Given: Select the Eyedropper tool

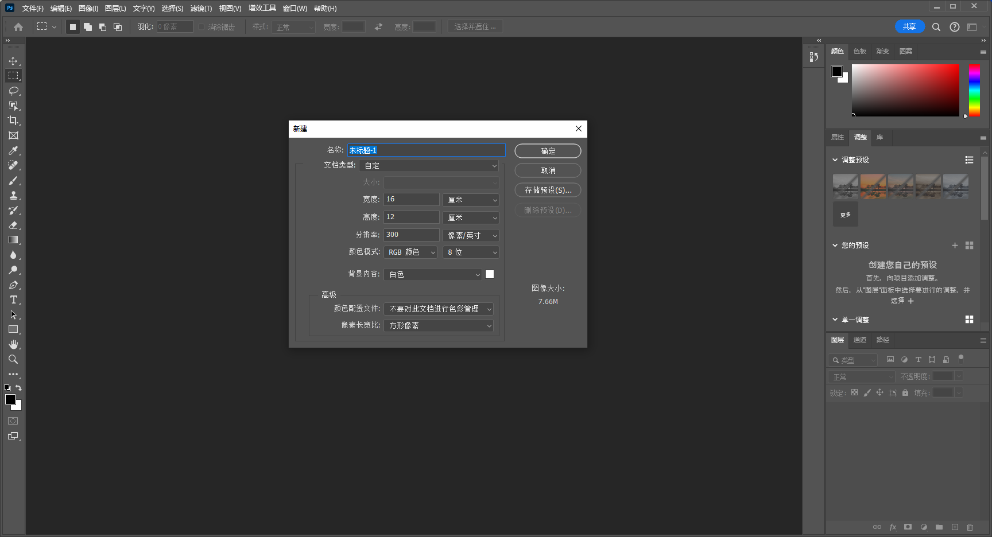Looking at the screenshot, I should click(13, 150).
